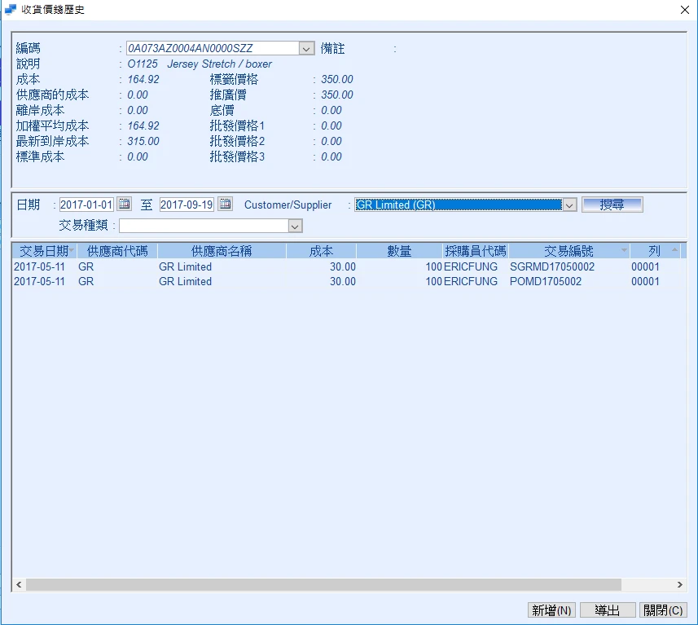Image resolution: width=698 pixels, height=625 pixels.
Task: Open the start date calendar picker icon
Action: (x=125, y=204)
